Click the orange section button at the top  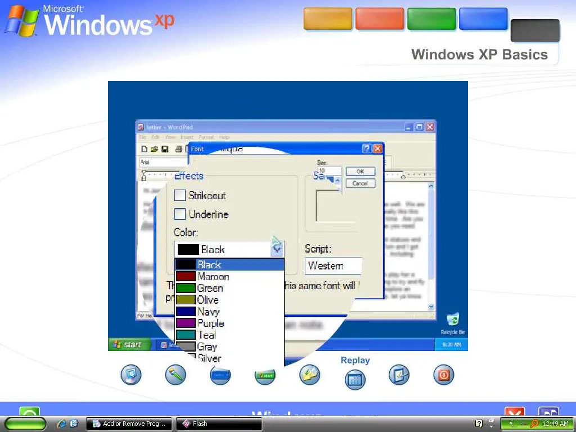click(328, 19)
